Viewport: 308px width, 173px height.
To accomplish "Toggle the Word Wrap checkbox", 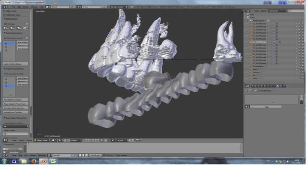I will 4,152.
